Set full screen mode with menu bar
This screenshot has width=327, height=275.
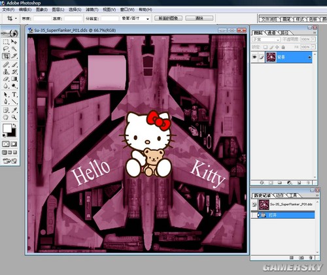pos(10,152)
